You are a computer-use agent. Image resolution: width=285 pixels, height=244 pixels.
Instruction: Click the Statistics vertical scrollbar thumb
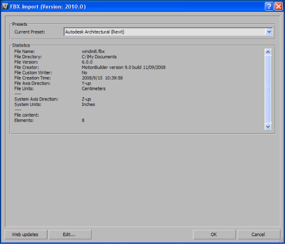point(268,89)
